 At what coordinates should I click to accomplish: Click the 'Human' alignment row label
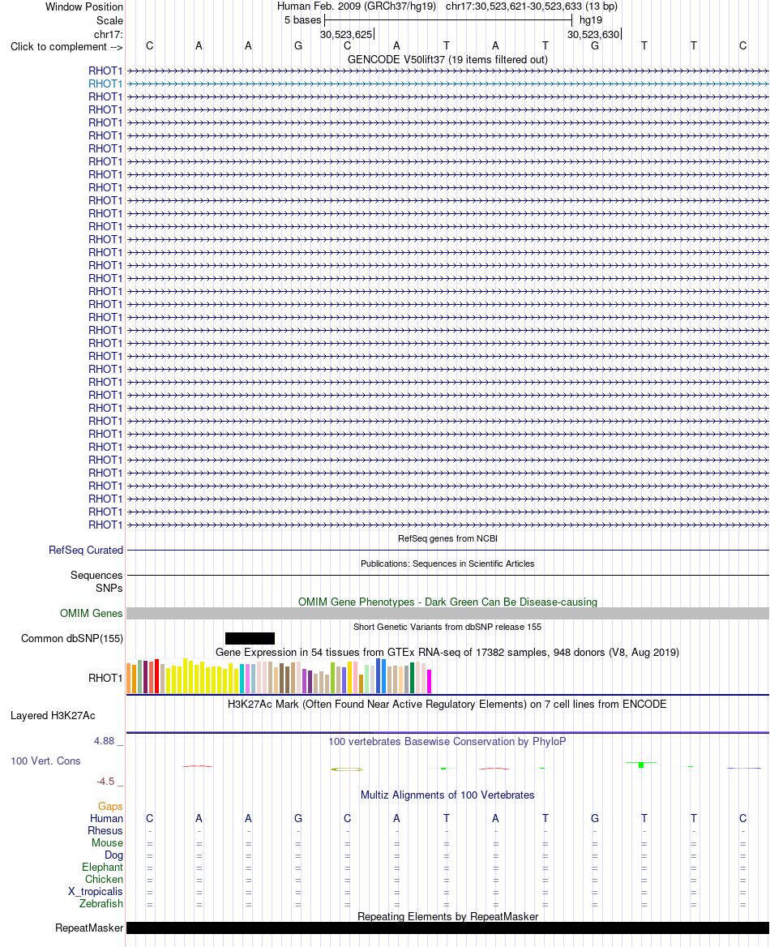pyautogui.click(x=106, y=819)
